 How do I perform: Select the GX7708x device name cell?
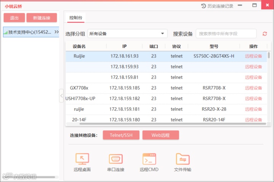[x=79, y=88]
